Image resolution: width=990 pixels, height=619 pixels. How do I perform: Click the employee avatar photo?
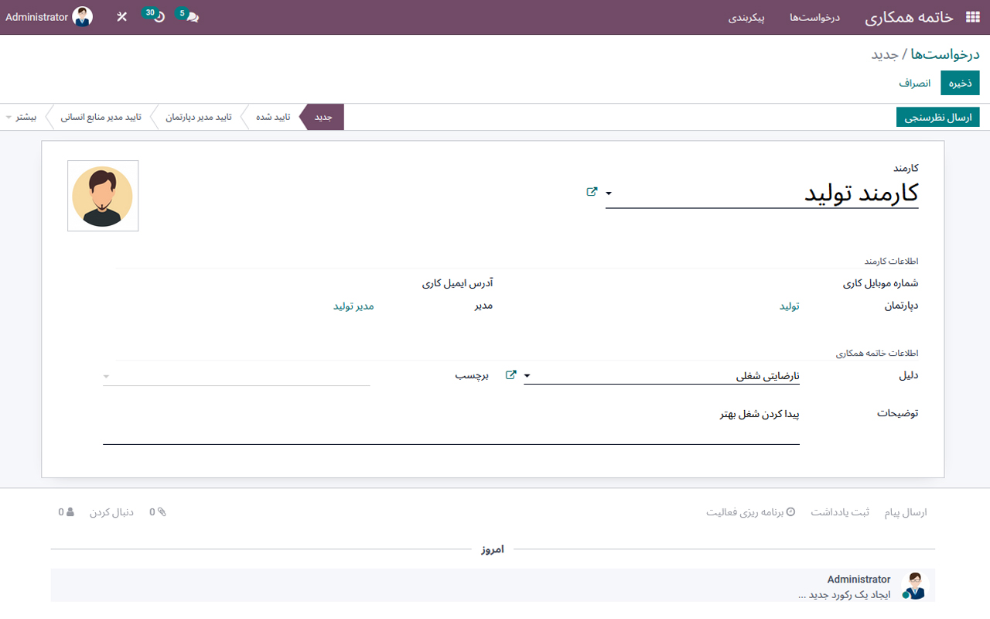[103, 196]
